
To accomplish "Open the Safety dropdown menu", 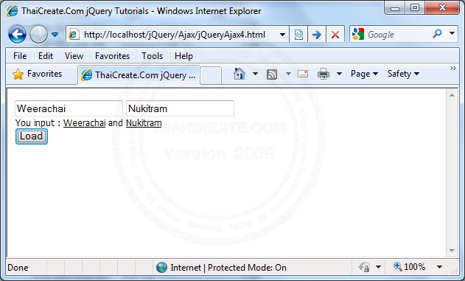I will (403, 74).
